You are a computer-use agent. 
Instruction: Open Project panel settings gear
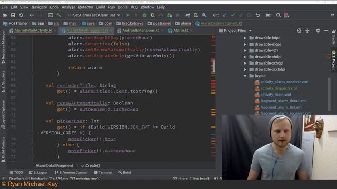[x=318, y=30]
